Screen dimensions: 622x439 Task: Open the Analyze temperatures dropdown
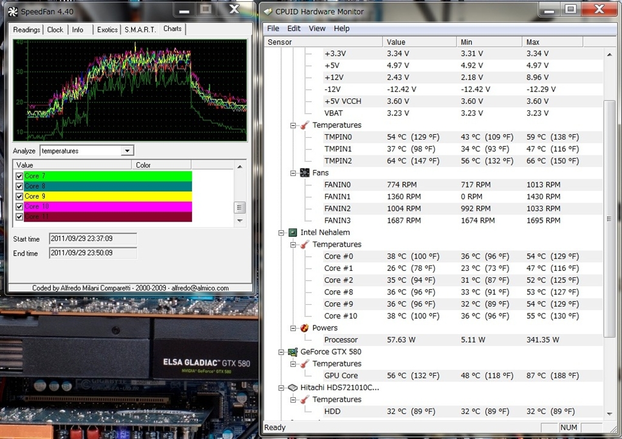127,151
